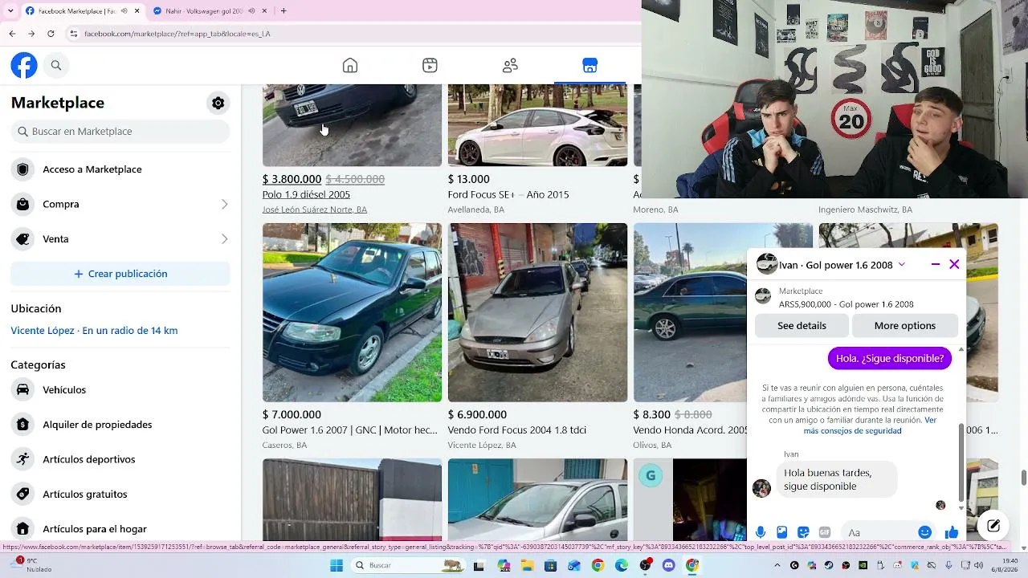This screenshot has height=578, width=1028.
Task: Choose a GIF in chat
Action: [x=824, y=532]
